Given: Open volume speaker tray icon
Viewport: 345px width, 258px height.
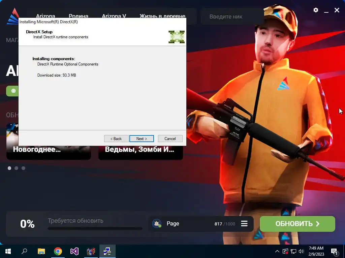Looking at the screenshot, I should (x=301, y=251).
